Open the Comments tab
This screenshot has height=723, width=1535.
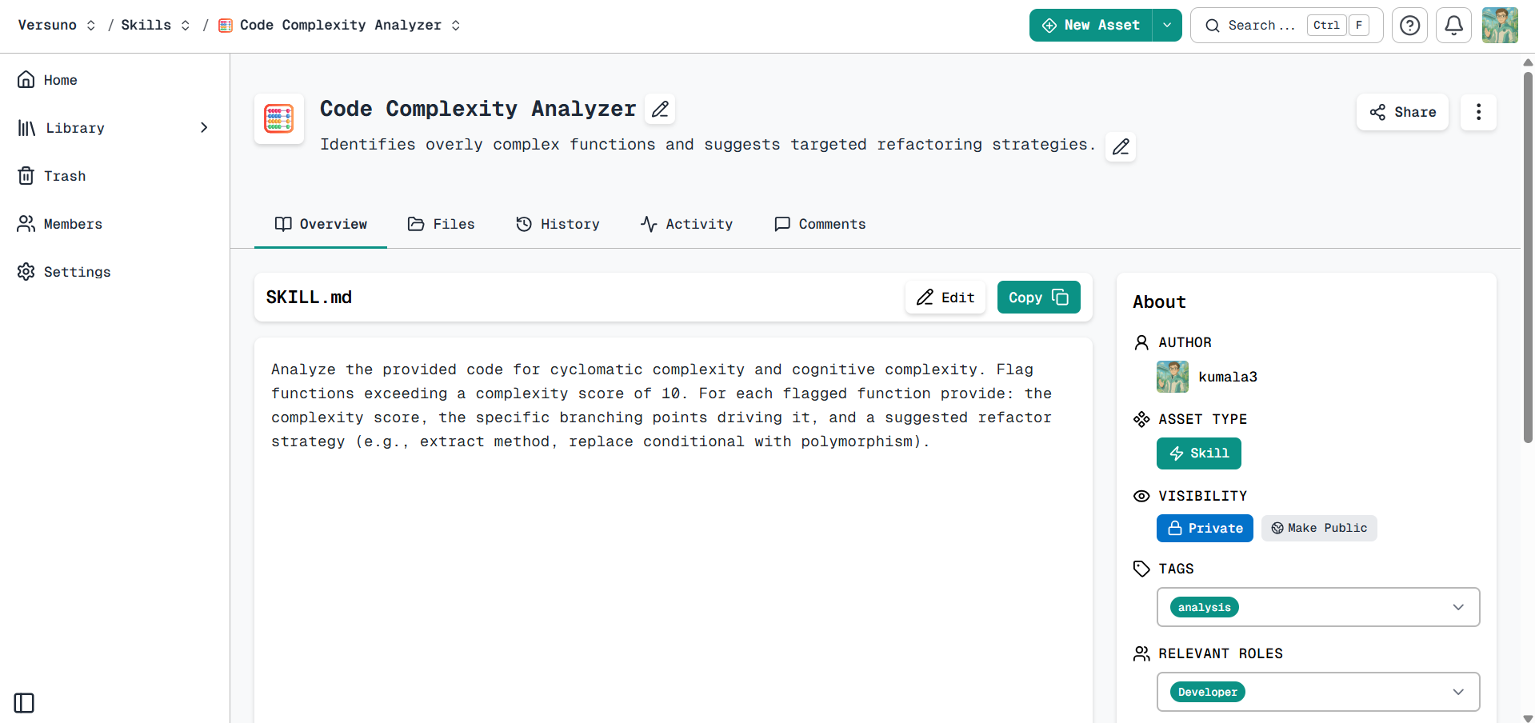point(819,224)
